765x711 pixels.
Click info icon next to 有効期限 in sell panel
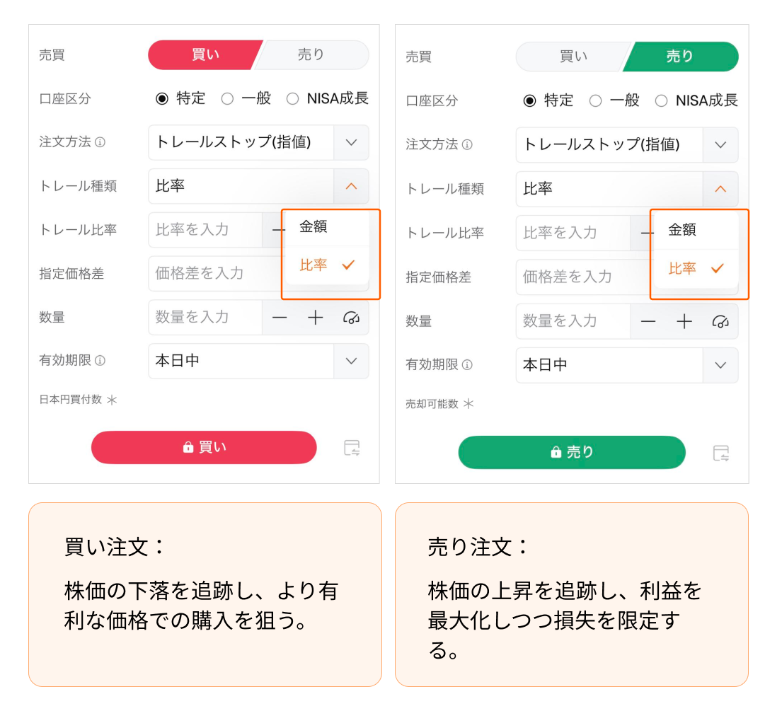pyautogui.click(x=467, y=365)
